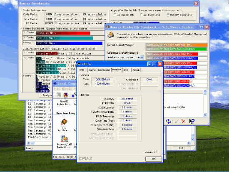Click the left scroll arrow in the latency log window
The height and width of the screenshot is (172, 229).
tap(28, 143)
